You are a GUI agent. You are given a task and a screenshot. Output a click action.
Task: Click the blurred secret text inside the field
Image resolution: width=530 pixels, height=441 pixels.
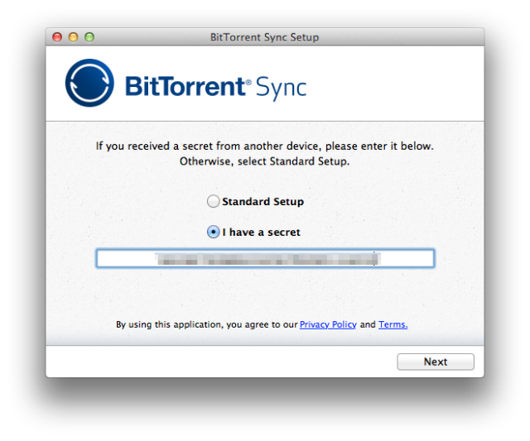pyautogui.click(x=267, y=259)
